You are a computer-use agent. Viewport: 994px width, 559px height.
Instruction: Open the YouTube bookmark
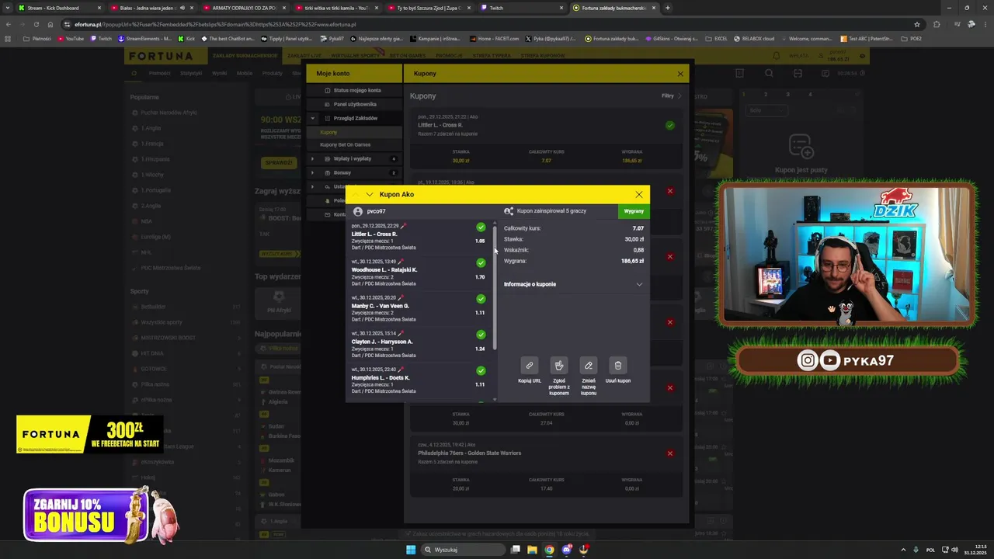point(70,38)
